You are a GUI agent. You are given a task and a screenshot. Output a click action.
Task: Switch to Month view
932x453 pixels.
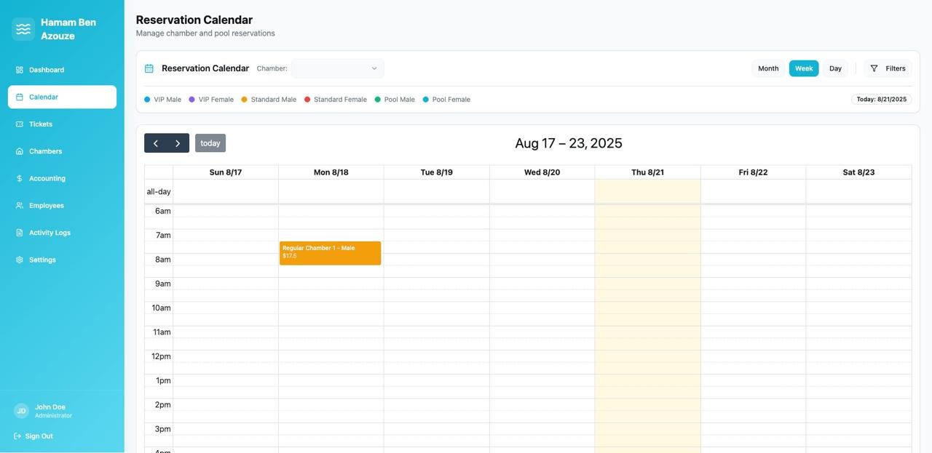(x=768, y=68)
